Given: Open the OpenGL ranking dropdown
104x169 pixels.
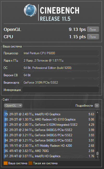Looking at the screenshot, I should click(x=13, y=106).
